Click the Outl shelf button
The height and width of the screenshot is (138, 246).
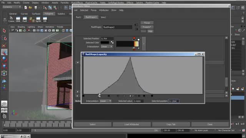[x=25, y=20]
